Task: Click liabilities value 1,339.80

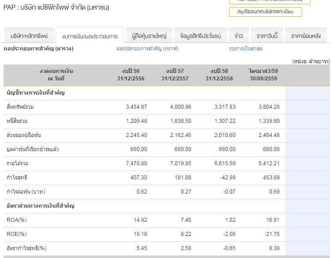Action: point(269,121)
